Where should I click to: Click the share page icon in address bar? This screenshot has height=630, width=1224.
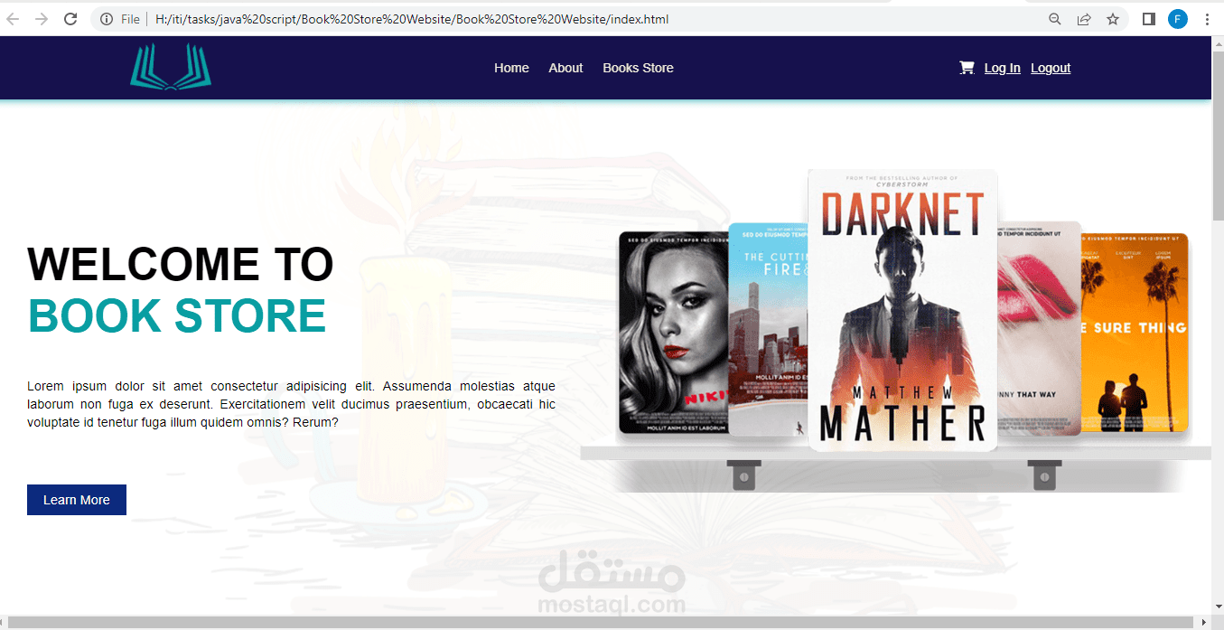pos(1084,19)
